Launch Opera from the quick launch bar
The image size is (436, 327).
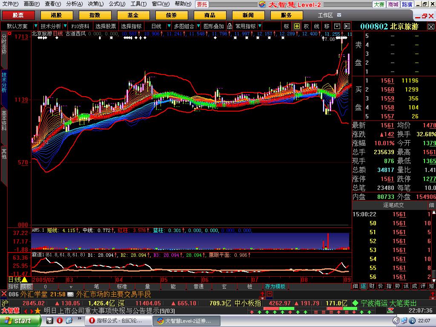pyautogui.click(x=60, y=321)
